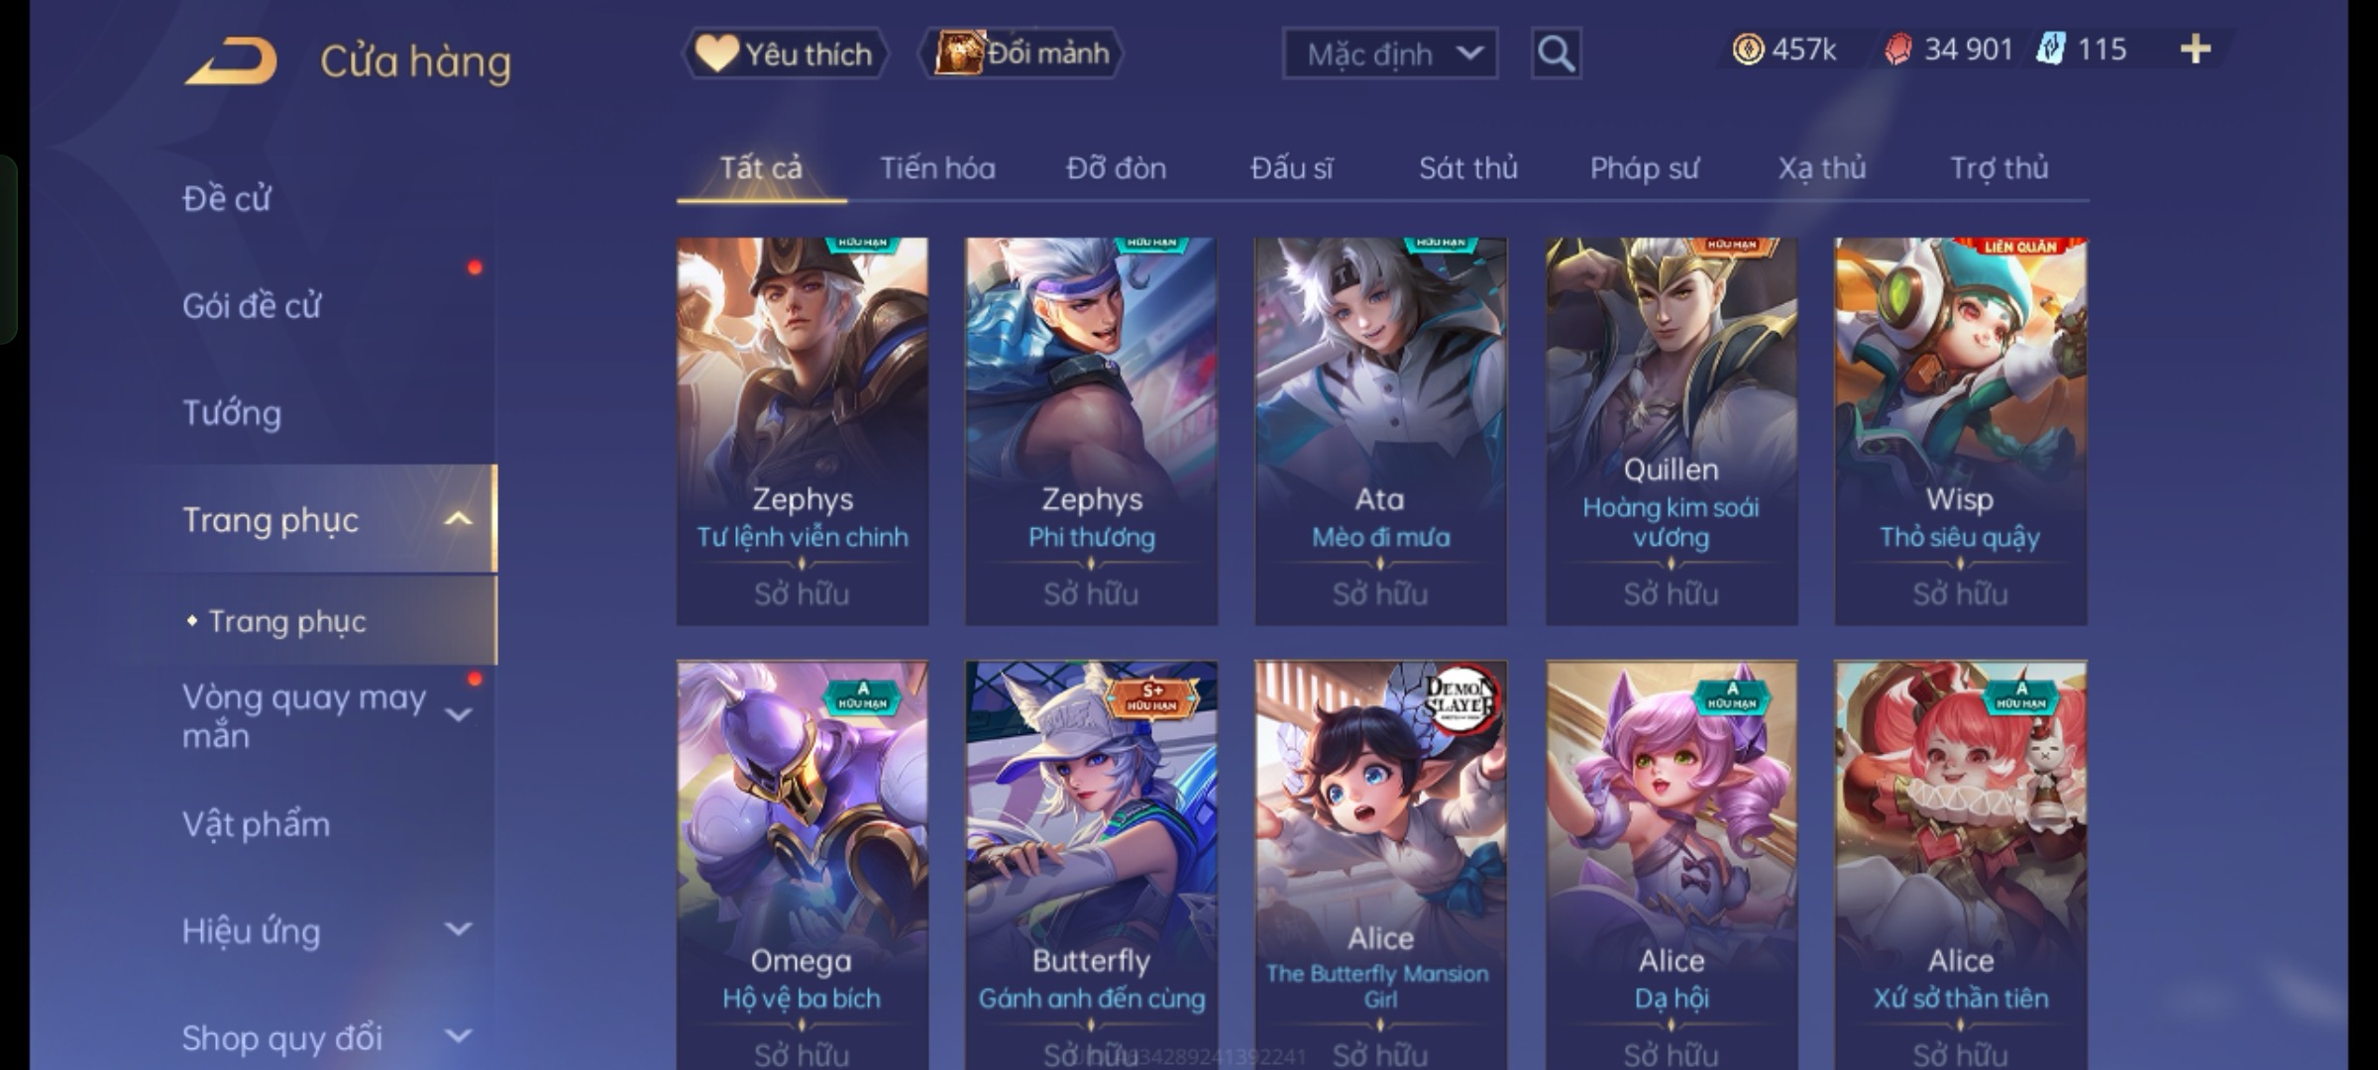Open the search magnifier icon

pyautogui.click(x=1556, y=53)
